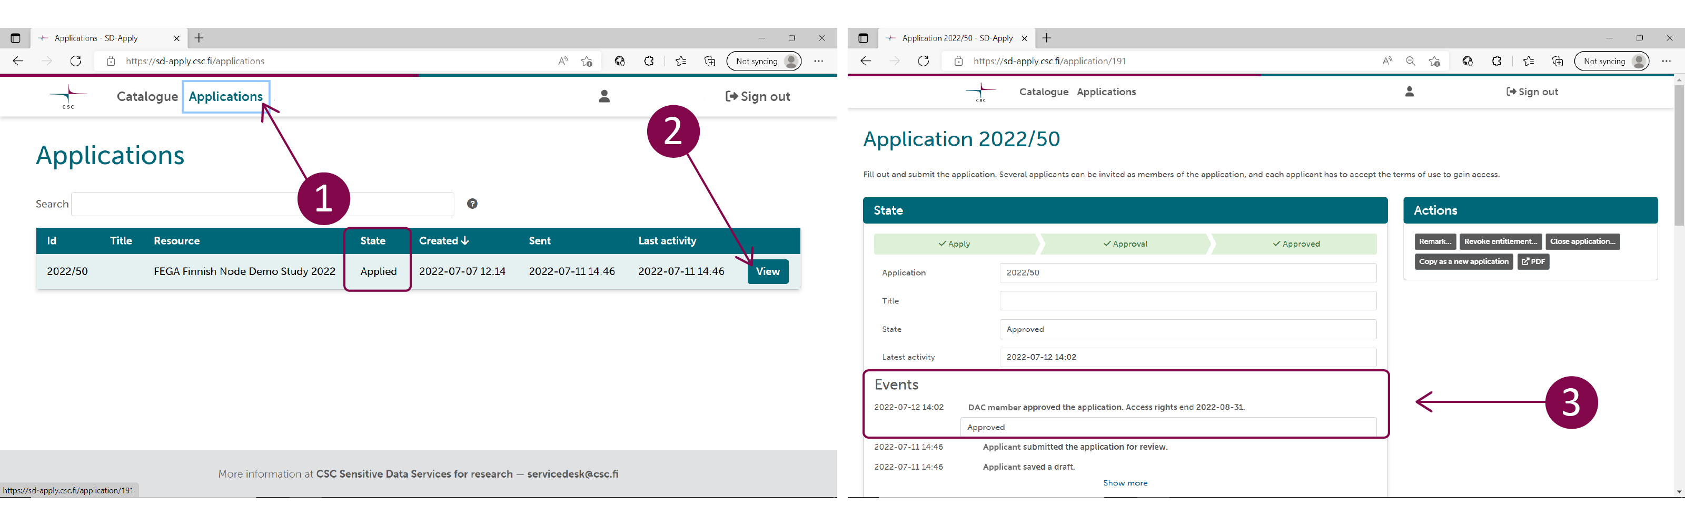The width and height of the screenshot is (1685, 526).
Task: Refresh the Application 2022/50 page
Action: coord(923,61)
